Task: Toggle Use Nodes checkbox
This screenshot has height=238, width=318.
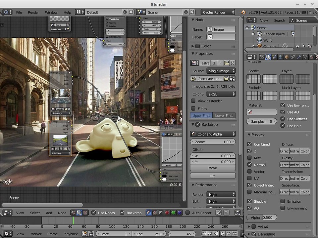Action: coord(93,213)
